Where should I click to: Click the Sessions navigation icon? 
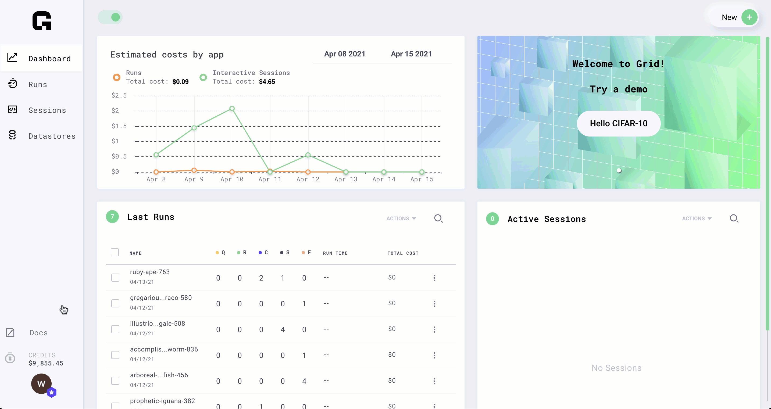pos(12,110)
